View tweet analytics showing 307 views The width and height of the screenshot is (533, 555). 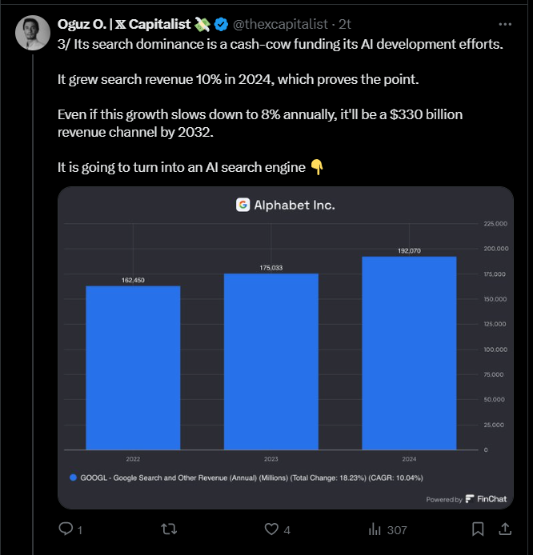(388, 529)
